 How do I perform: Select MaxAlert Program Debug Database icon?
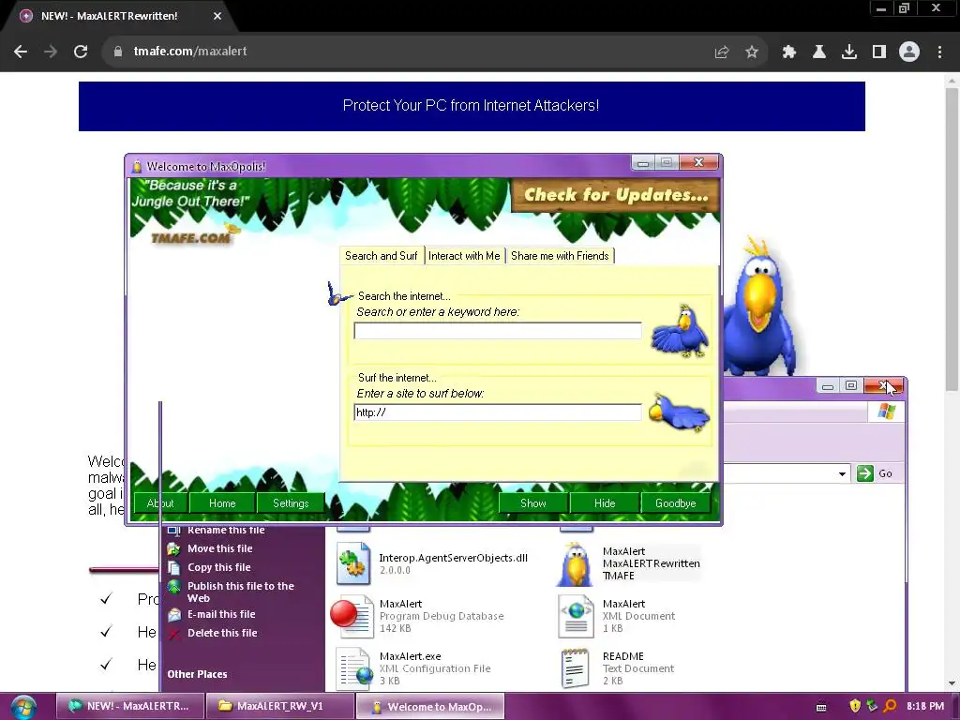(x=352, y=616)
